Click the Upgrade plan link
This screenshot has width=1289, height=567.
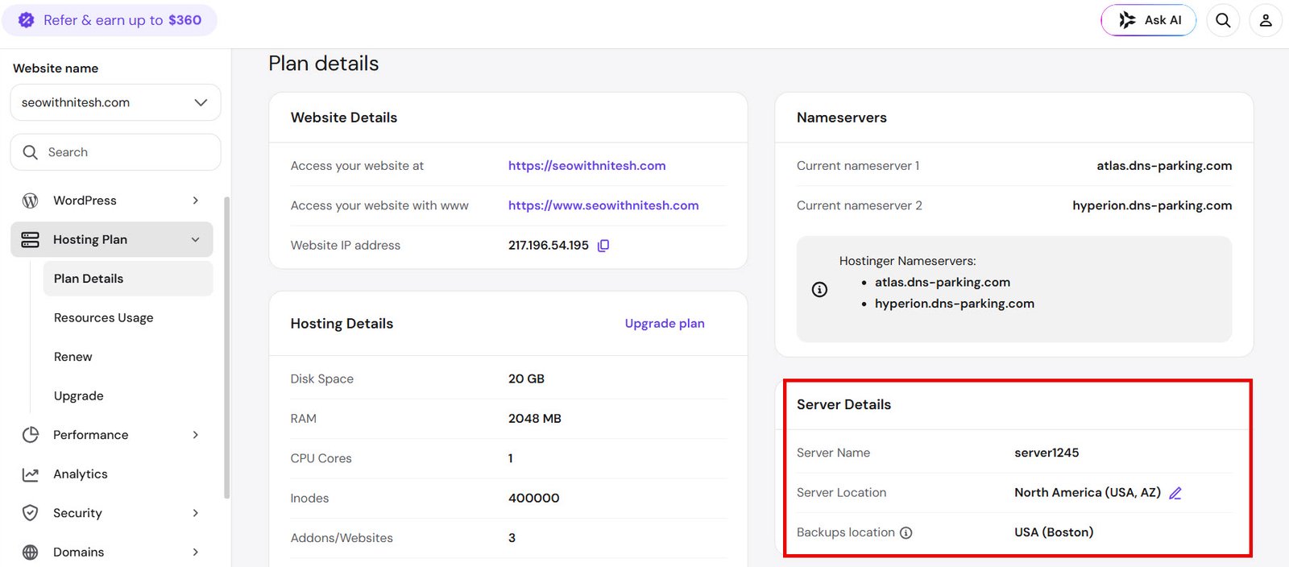pyautogui.click(x=665, y=324)
